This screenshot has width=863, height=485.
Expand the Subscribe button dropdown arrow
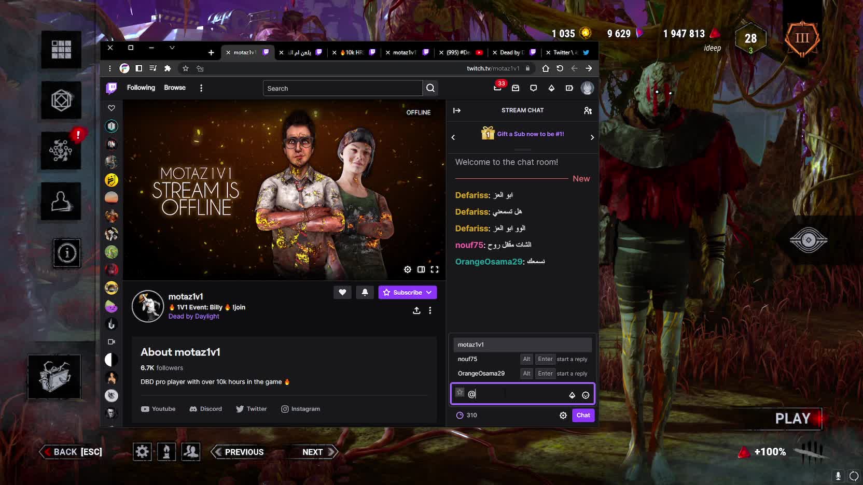click(x=429, y=292)
